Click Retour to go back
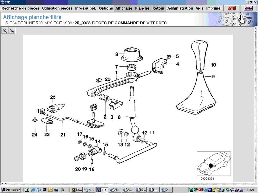 [x=158, y=8]
